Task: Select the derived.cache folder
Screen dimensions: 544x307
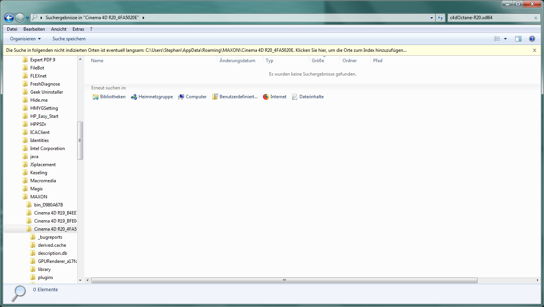Action: point(52,245)
